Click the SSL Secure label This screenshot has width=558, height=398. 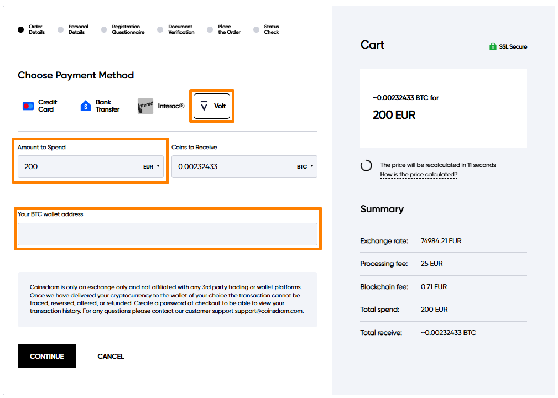click(x=513, y=46)
